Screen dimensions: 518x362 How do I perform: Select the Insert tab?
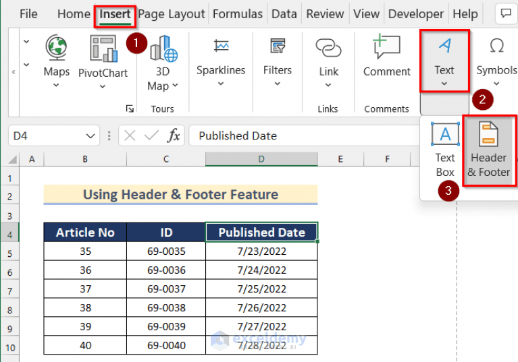tap(115, 14)
